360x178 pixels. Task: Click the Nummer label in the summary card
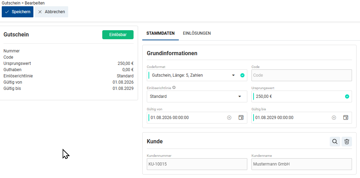tap(12, 51)
